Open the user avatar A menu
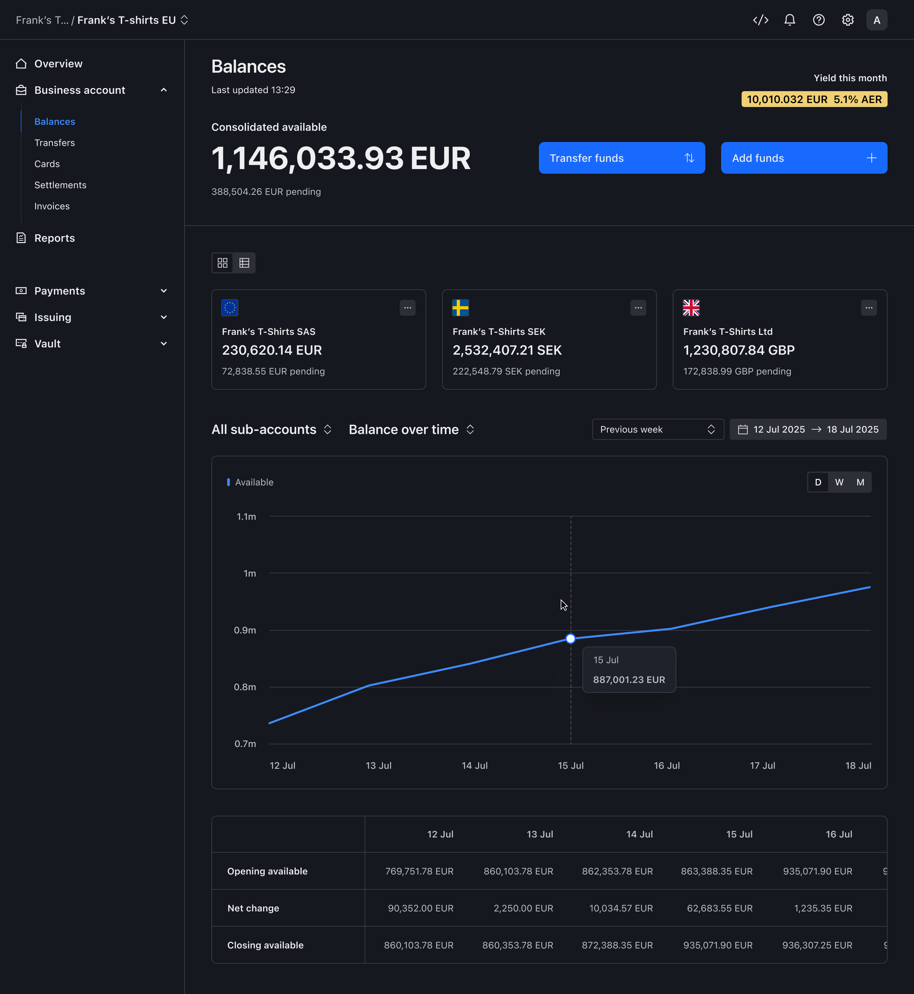The width and height of the screenshot is (914, 994). [x=876, y=20]
